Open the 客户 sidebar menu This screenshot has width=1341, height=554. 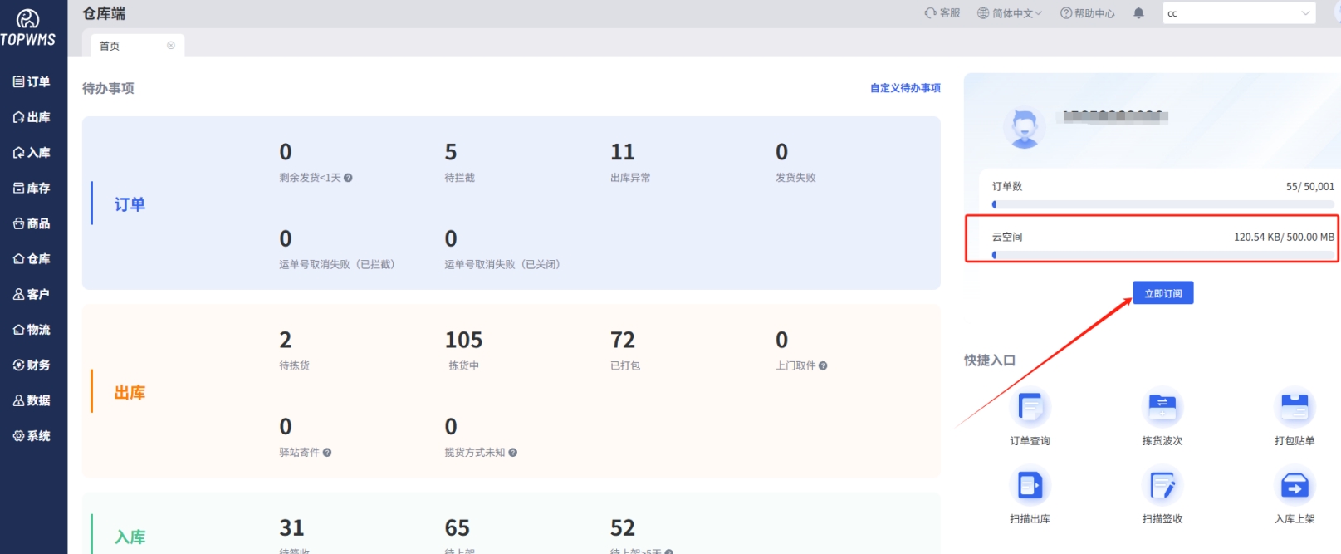(32, 294)
